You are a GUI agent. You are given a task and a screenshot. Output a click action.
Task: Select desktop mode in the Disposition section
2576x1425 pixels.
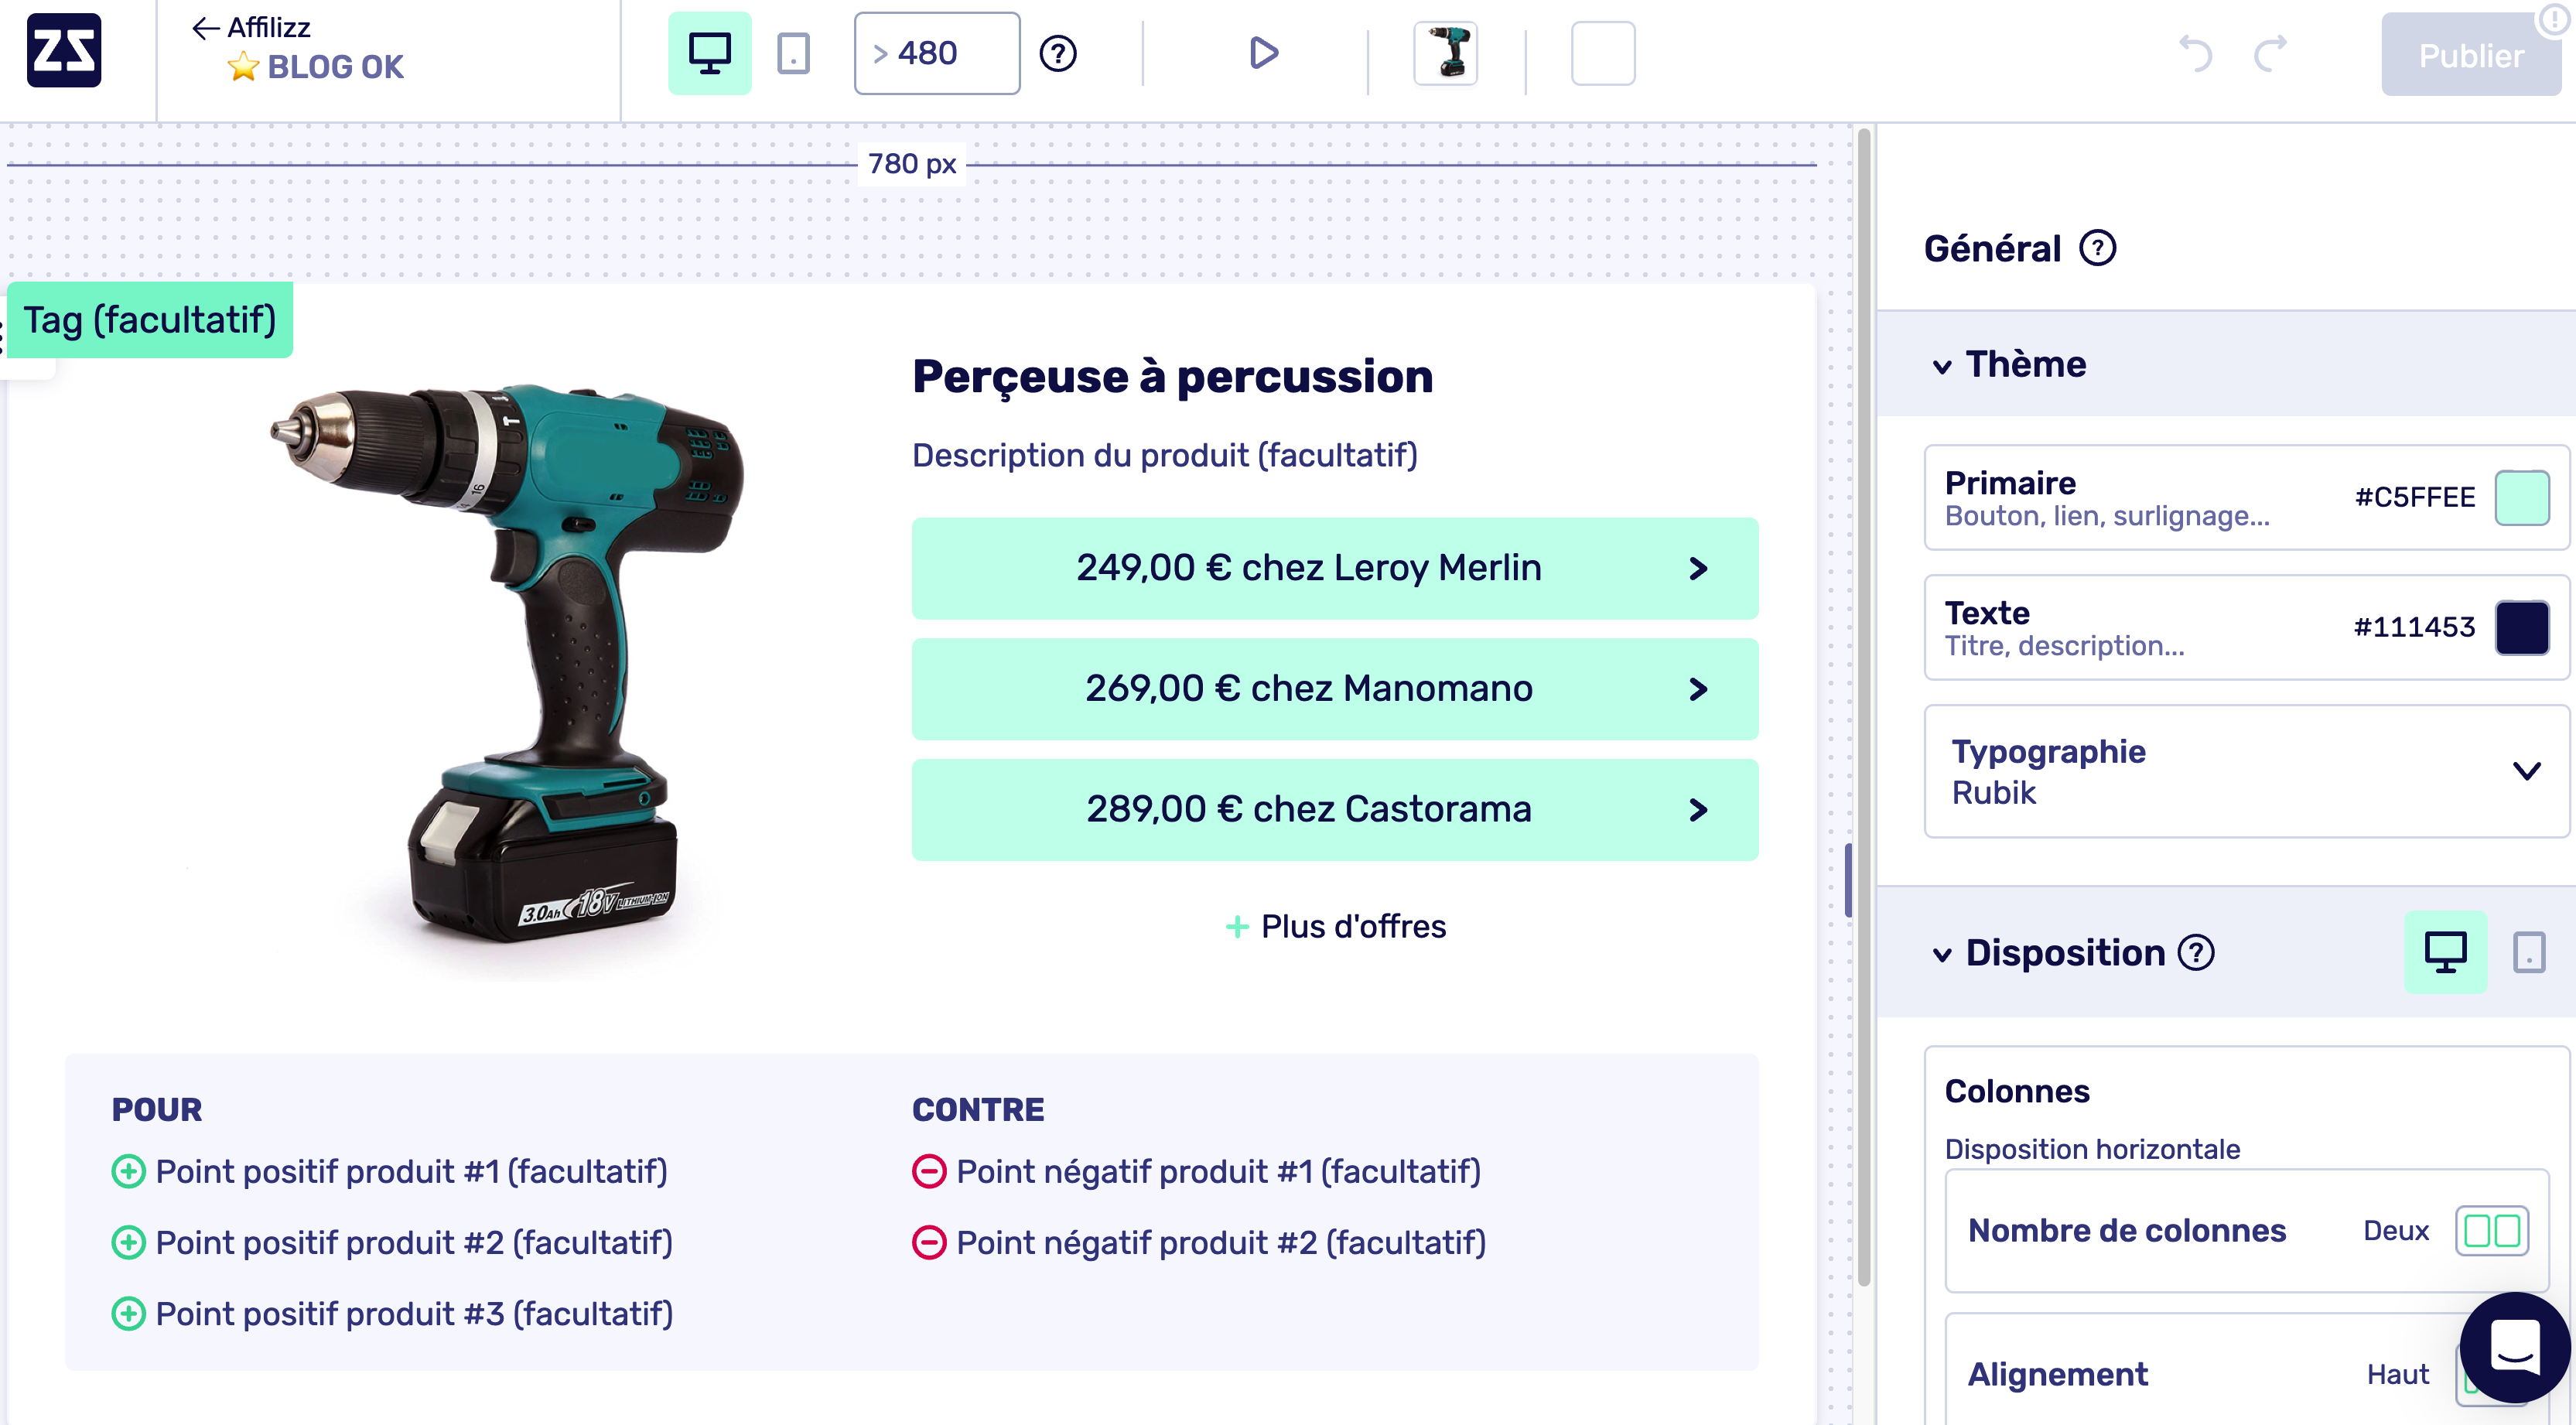coord(2445,952)
